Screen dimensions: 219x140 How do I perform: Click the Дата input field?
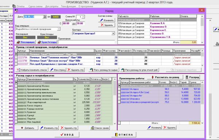tap(34, 17)
